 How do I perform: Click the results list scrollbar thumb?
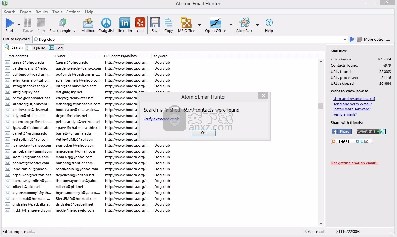point(321,106)
